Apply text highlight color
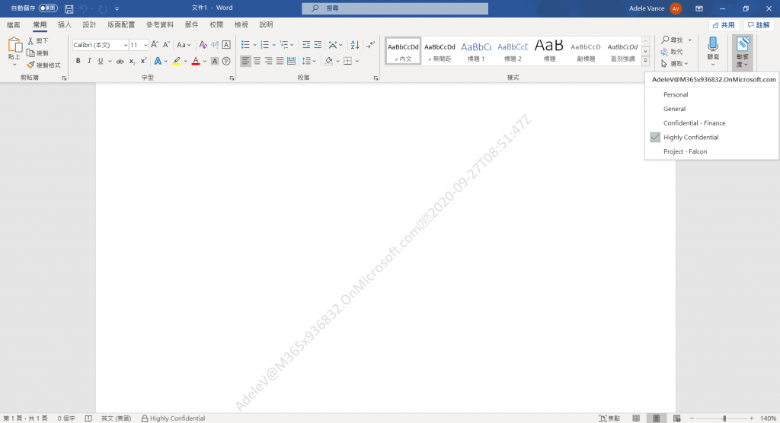Viewport: 780px width, 423px height. point(177,61)
